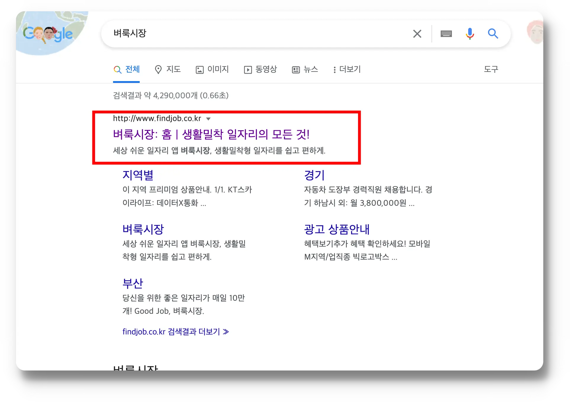Switch to the 동영상 tab

coord(260,70)
